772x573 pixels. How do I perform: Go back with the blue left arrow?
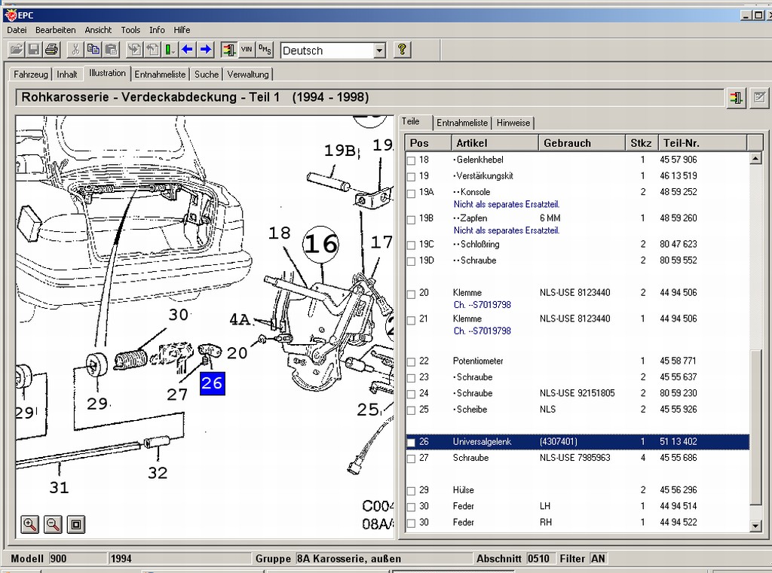[187, 50]
